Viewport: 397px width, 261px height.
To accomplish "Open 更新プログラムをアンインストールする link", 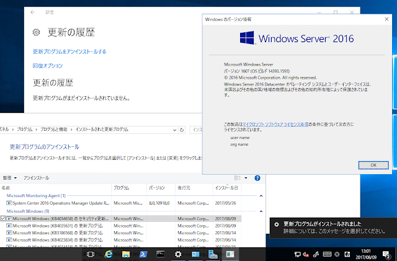I will pos(69,51).
